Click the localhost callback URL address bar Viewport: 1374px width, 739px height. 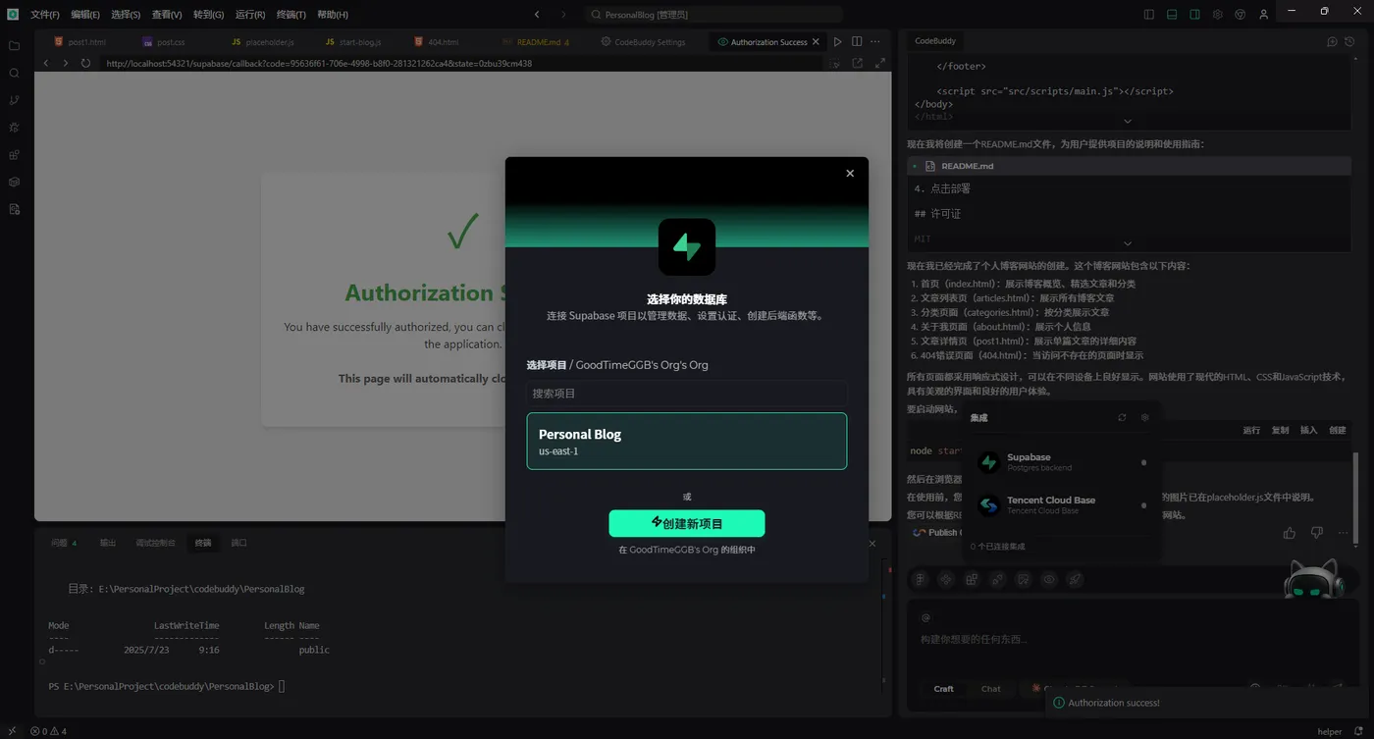461,63
